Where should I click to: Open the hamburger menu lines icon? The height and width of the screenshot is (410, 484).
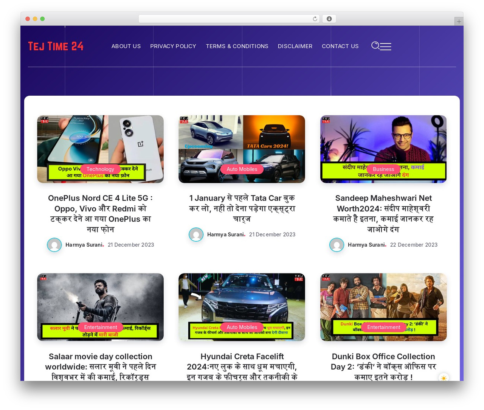(x=386, y=47)
